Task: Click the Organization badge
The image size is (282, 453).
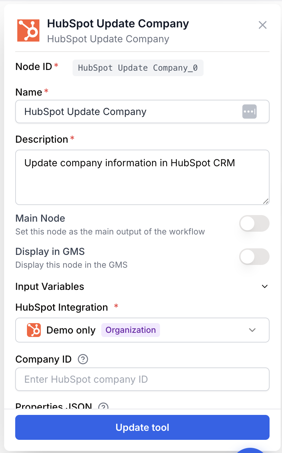Action: (x=131, y=330)
